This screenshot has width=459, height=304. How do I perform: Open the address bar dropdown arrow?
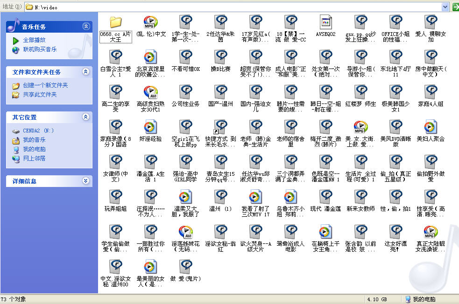pos(445,7)
